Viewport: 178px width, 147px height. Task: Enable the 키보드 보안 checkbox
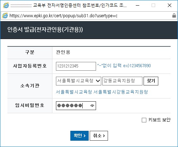point(144,120)
